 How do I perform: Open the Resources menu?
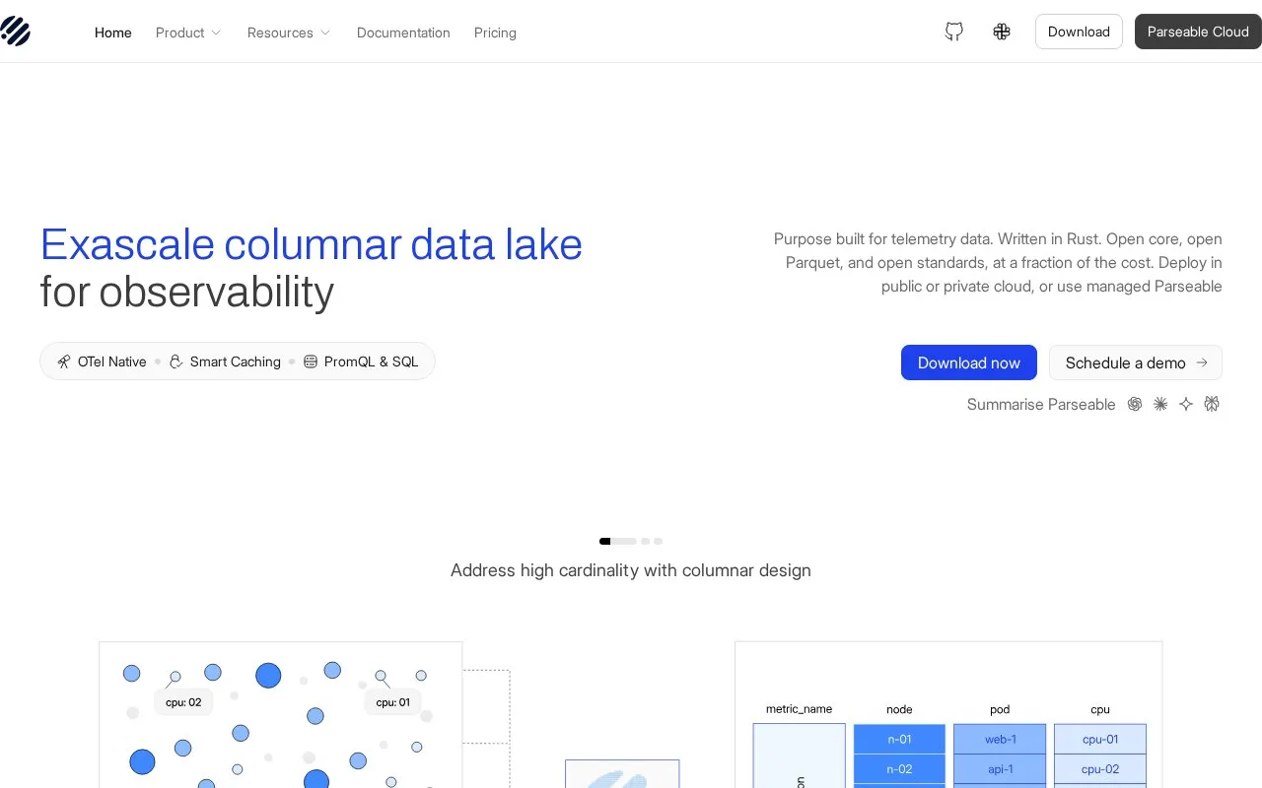(290, 33)
